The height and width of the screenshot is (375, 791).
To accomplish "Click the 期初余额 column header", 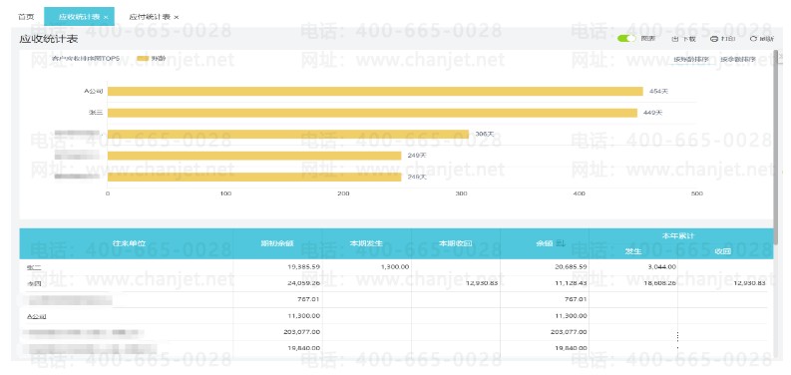I will (277, 243).
